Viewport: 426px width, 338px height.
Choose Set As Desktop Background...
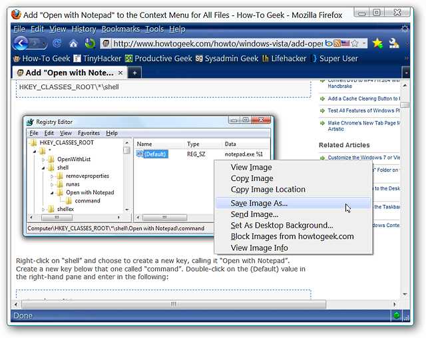[x=294, y=226]
